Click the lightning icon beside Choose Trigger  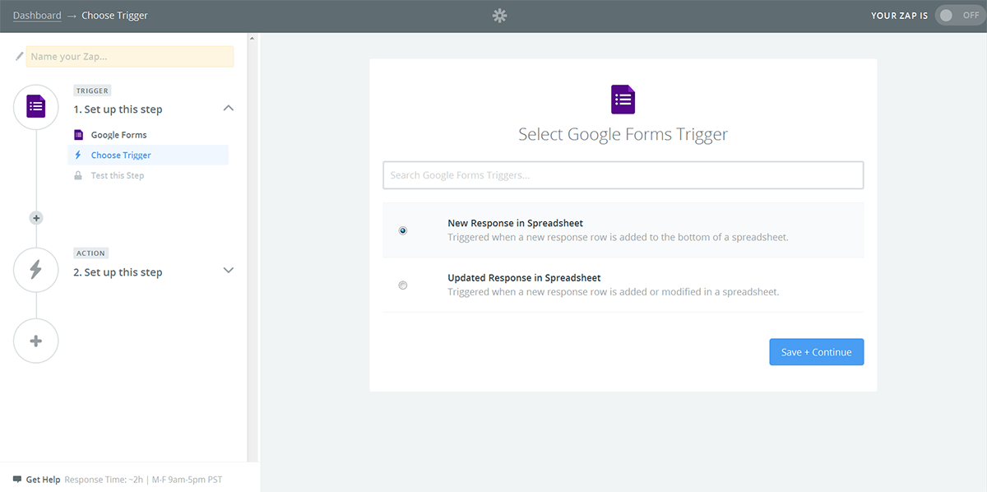(78, 155)
